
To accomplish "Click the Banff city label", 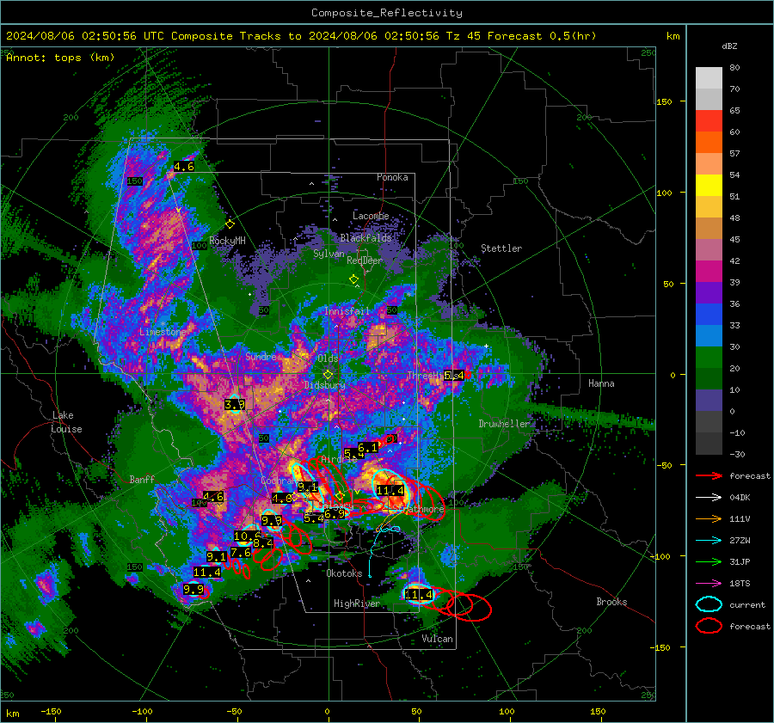I will click(142, 479).
